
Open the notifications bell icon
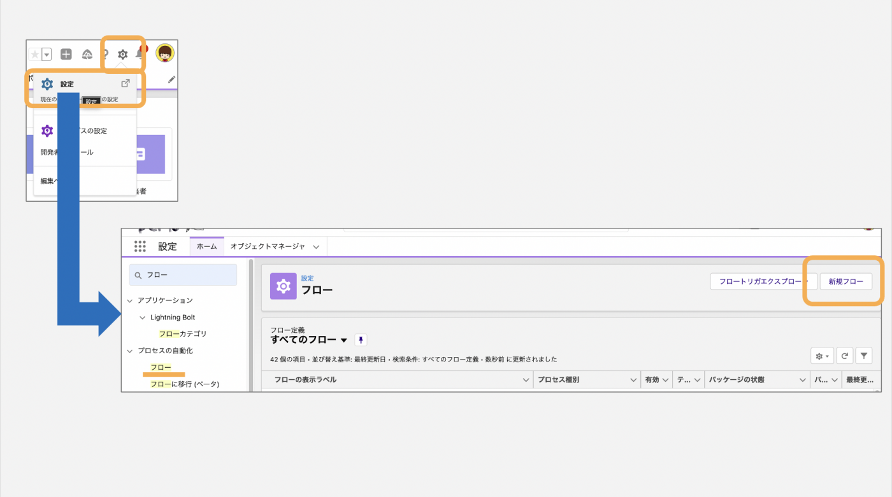(139, 55)
